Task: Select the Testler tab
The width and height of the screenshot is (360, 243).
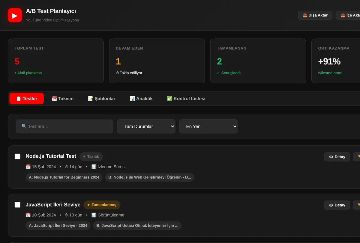Action: [x=26, y=99]
